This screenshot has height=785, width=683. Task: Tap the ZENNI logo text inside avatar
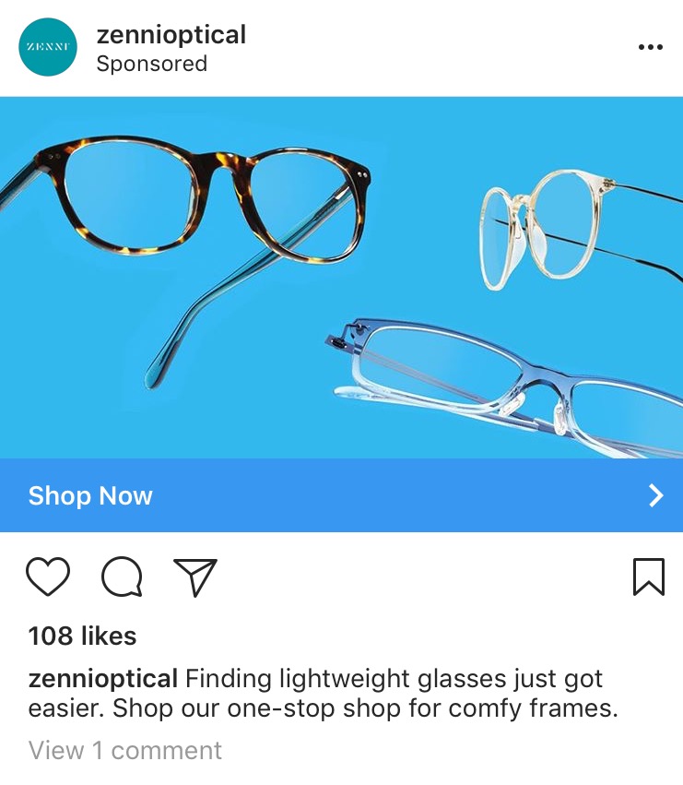(48, 47)
